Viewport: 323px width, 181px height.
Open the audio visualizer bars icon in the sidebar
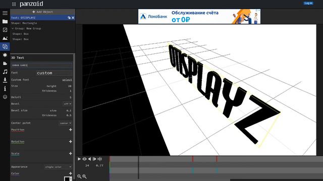pyautogui.click(x=5, y=63)
